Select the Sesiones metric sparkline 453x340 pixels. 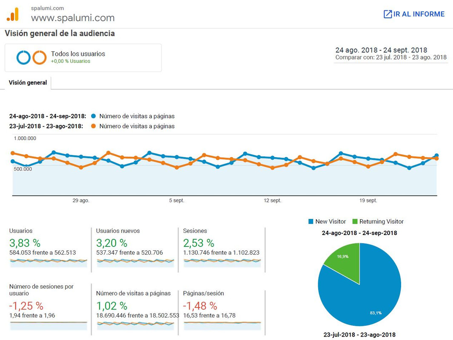coord(222,262)
